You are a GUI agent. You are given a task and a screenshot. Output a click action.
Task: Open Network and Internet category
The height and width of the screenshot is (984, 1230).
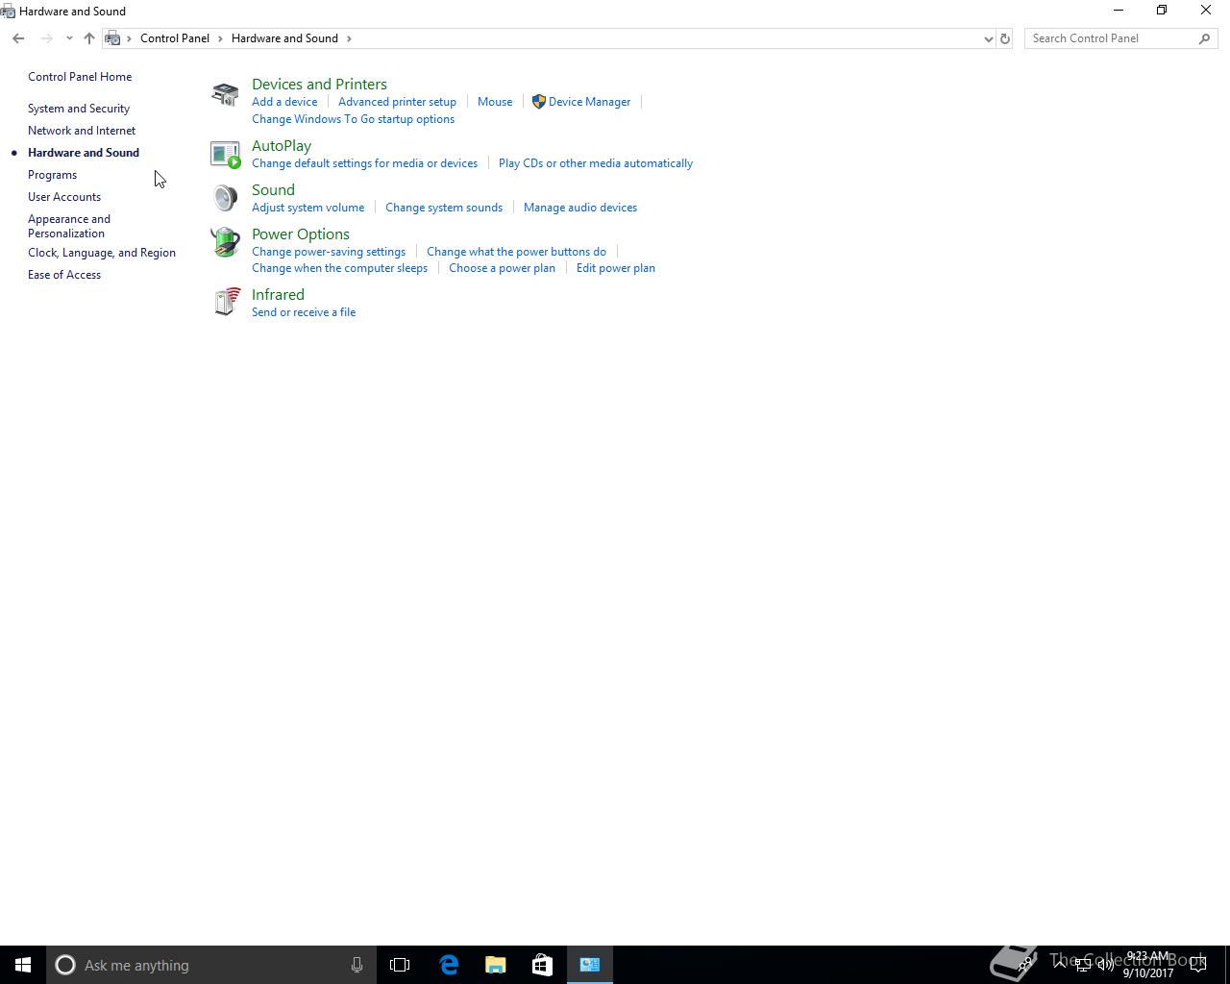pos(82,131)
